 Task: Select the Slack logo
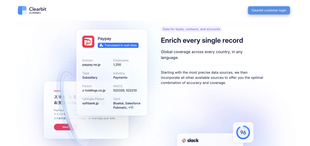[x=190, y=141]
